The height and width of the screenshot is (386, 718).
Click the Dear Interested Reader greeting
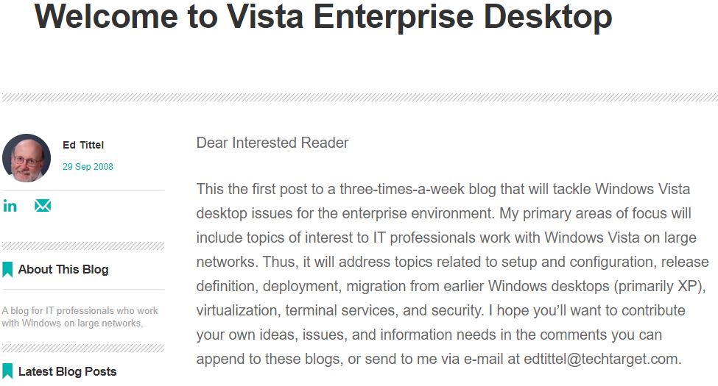(272, 143)
